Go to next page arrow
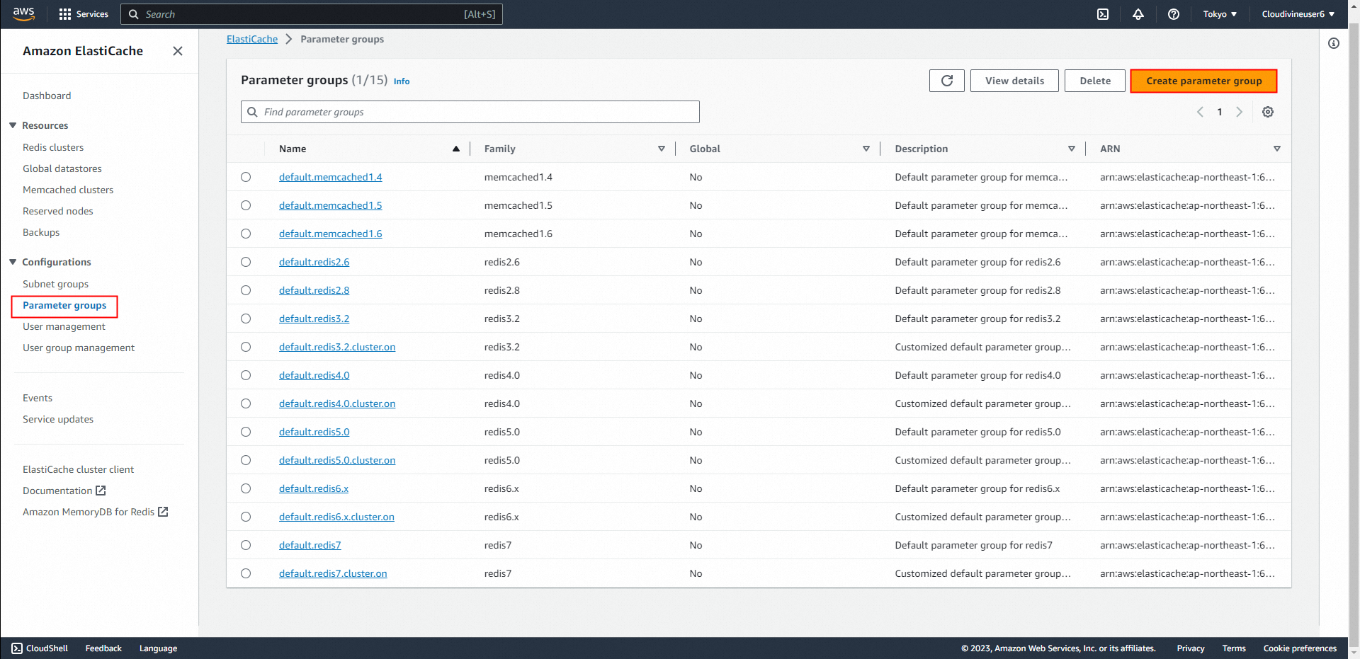Image resolution: width=1360 pixels, height=659 pixels. click(1239, 112)
